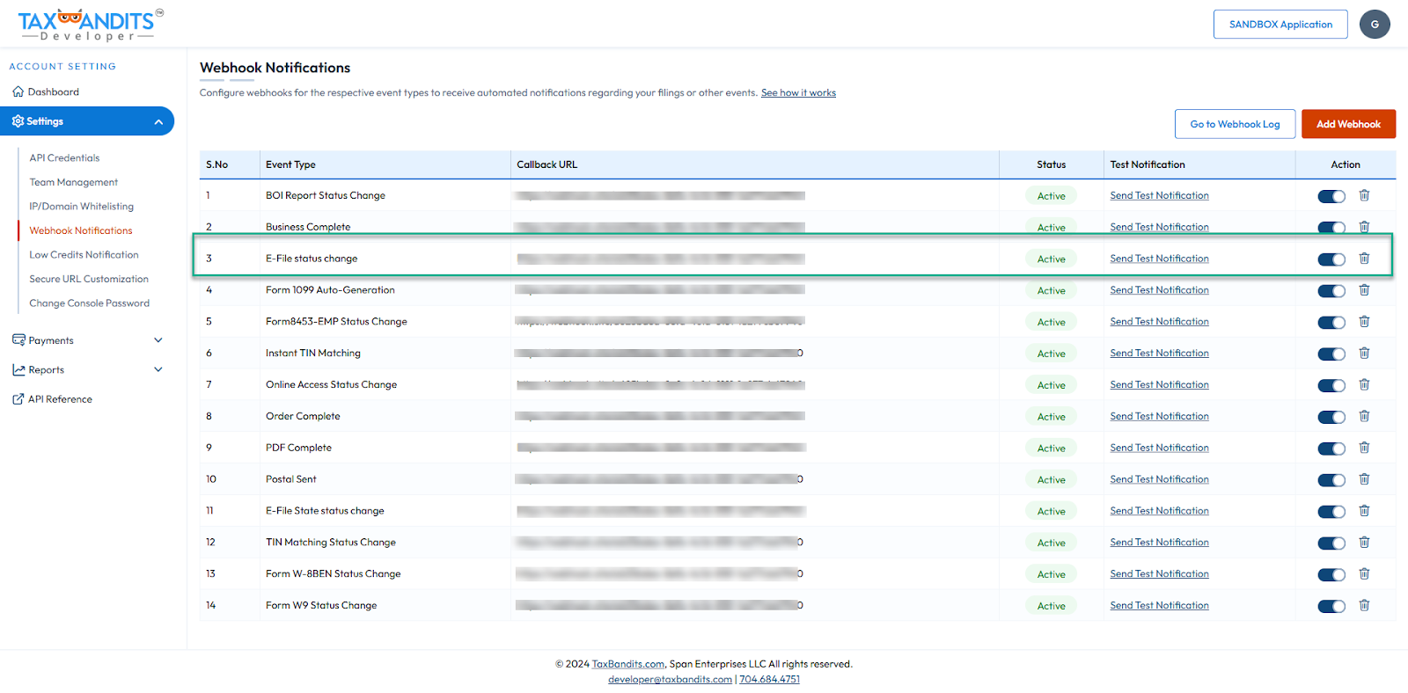Open Change Console Password page
Screen dimensions: 1408x693
pyautogui.click(x=90, y=303)
